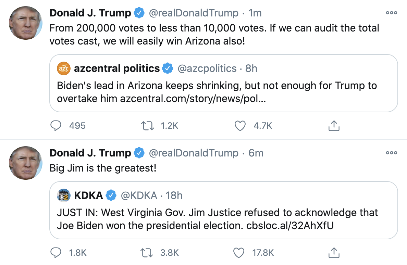Click the profile photo on the first tweet
Viewport: 407px width, 265px height.
point(26,23)
